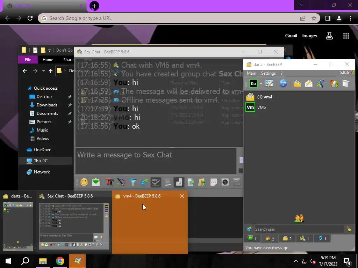This screenshot has width=358, height=268.
Task: Pick chat font color via pen-palette icon
Action: click(121, 182)
